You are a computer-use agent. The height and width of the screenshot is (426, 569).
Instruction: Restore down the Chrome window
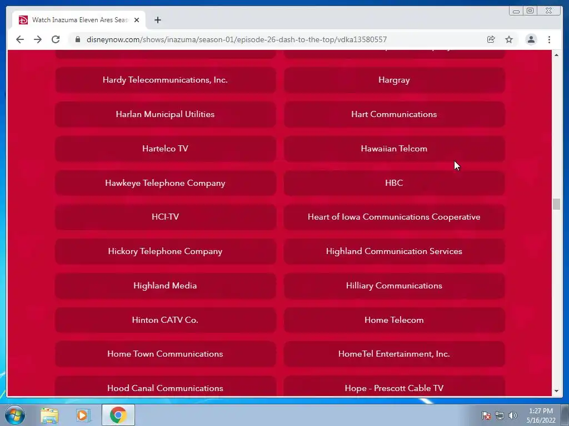coord(530,11)
